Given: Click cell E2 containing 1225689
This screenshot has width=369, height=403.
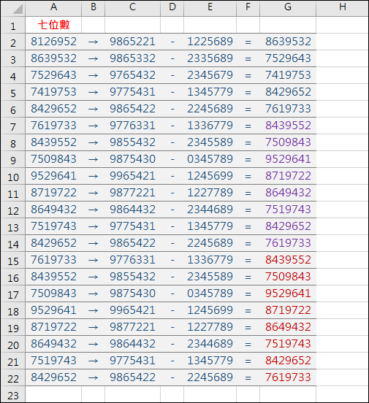Looking at the screenshot, I should [210, 42].
